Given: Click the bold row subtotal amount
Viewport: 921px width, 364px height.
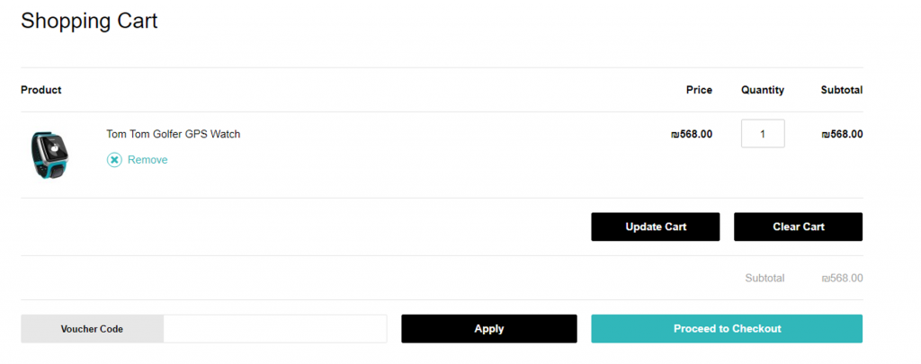Looking at the screenshot, I should (842, 134).
